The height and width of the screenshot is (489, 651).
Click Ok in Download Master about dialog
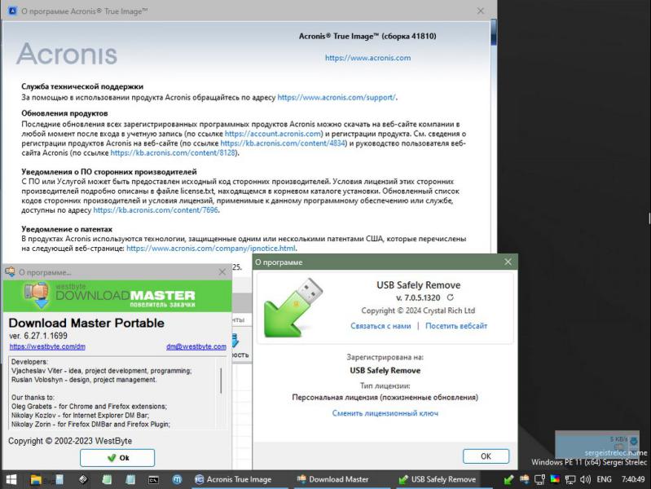tap(117, 458)
